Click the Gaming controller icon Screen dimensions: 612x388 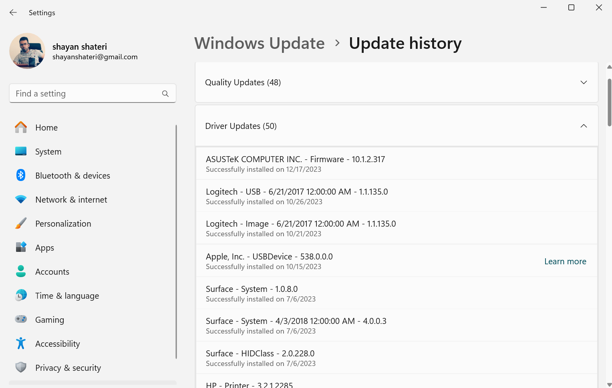pos(21,319)
